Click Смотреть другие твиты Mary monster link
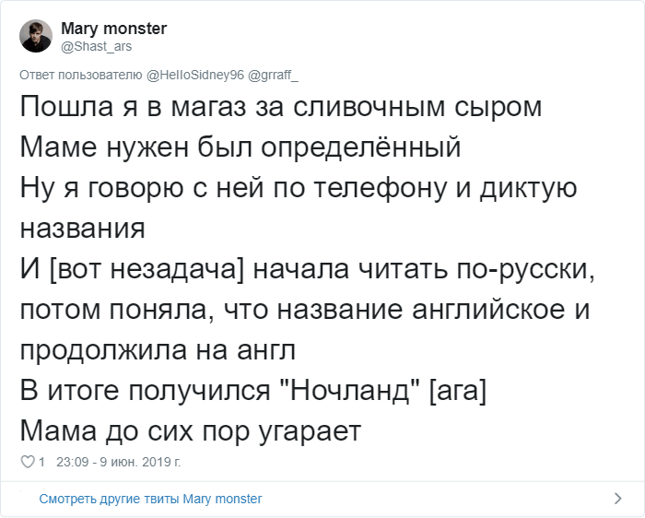 150,499
